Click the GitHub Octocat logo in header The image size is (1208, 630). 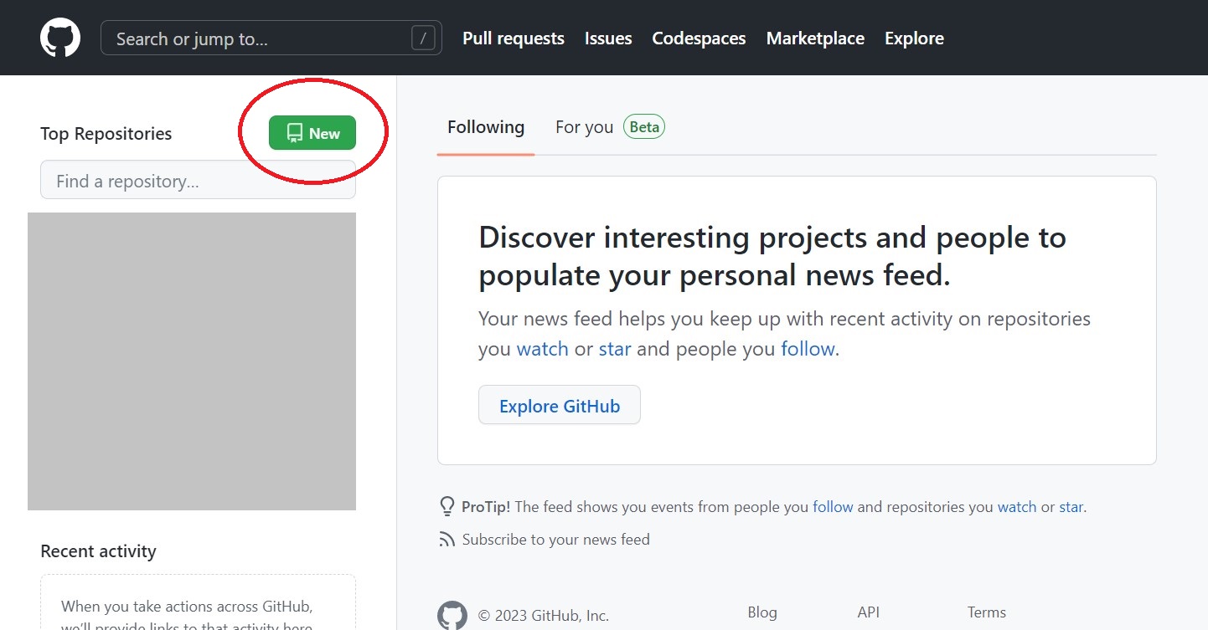coord(60,38)
